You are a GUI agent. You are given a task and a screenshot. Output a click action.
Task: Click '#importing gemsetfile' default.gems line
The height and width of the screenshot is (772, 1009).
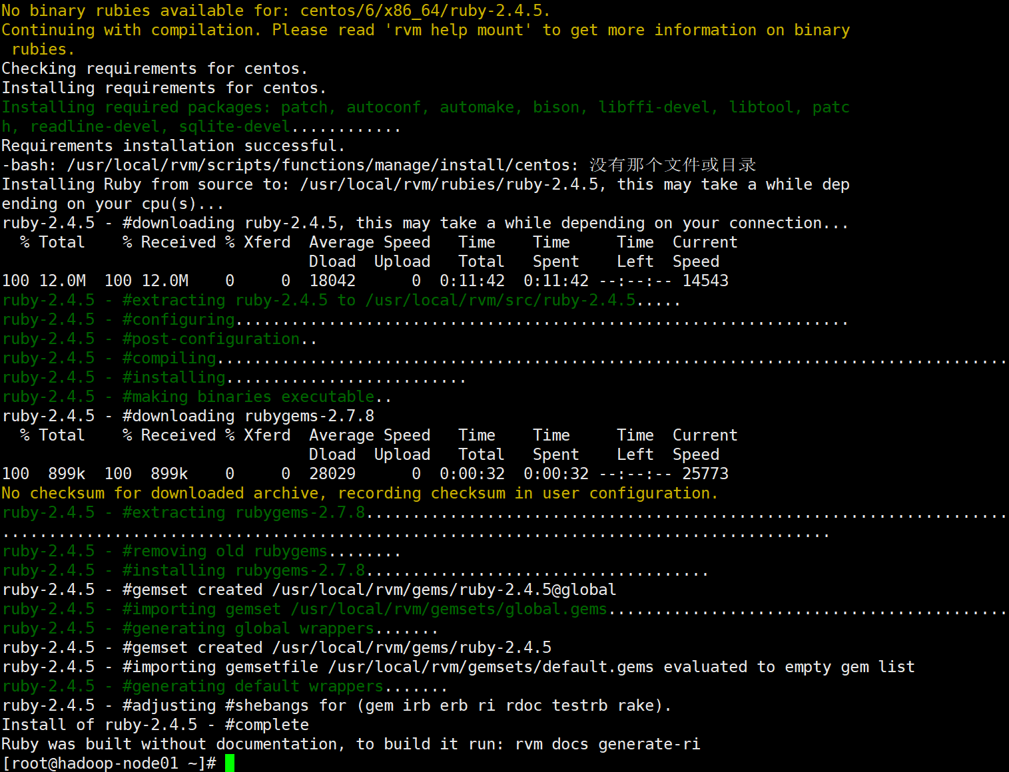(458, 666)
